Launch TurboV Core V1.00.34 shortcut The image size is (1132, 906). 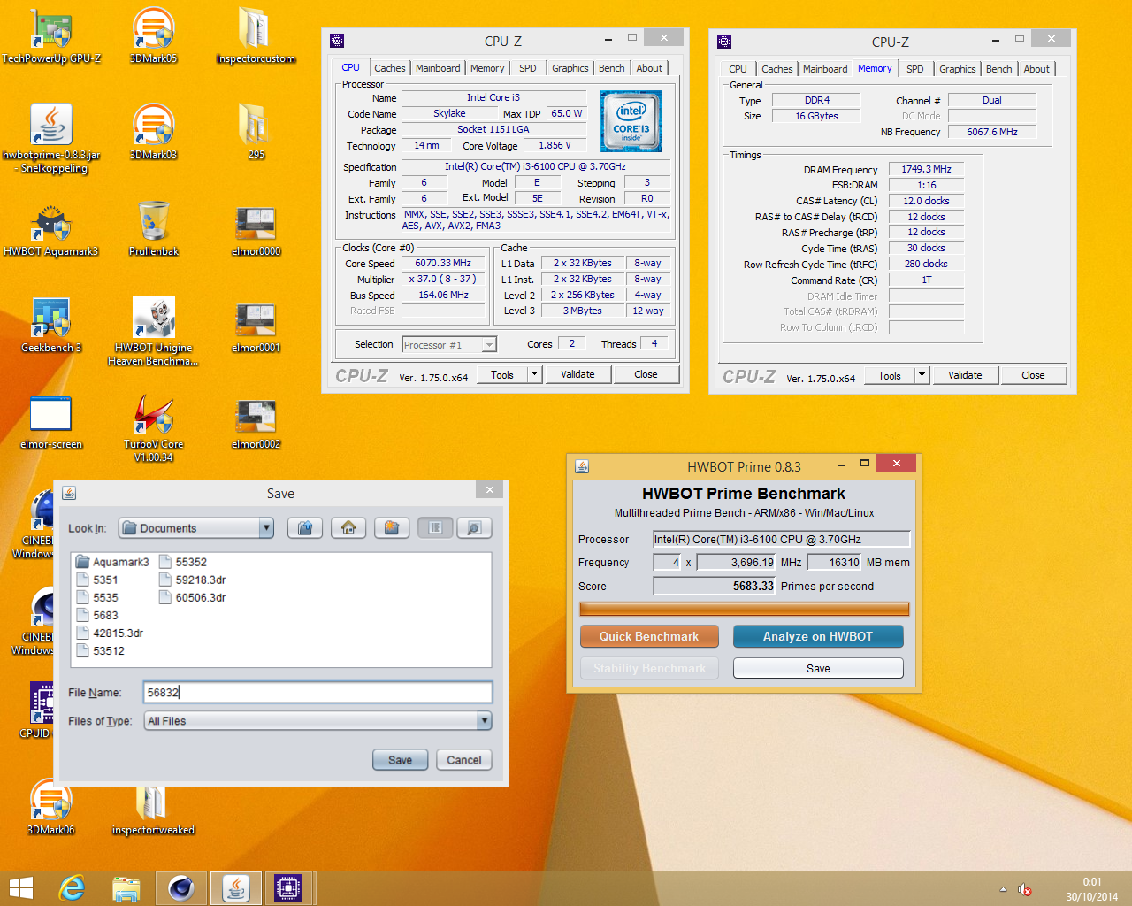(153, 428)
